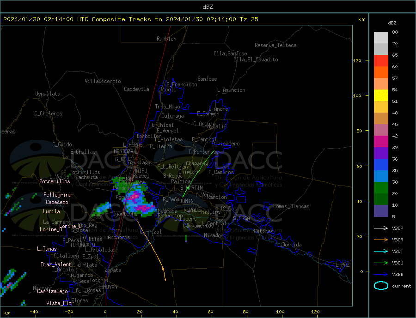The image size is (416, 318).
Task: Click the 100 km tick on bottom axis
Action: tap(280, 312)
